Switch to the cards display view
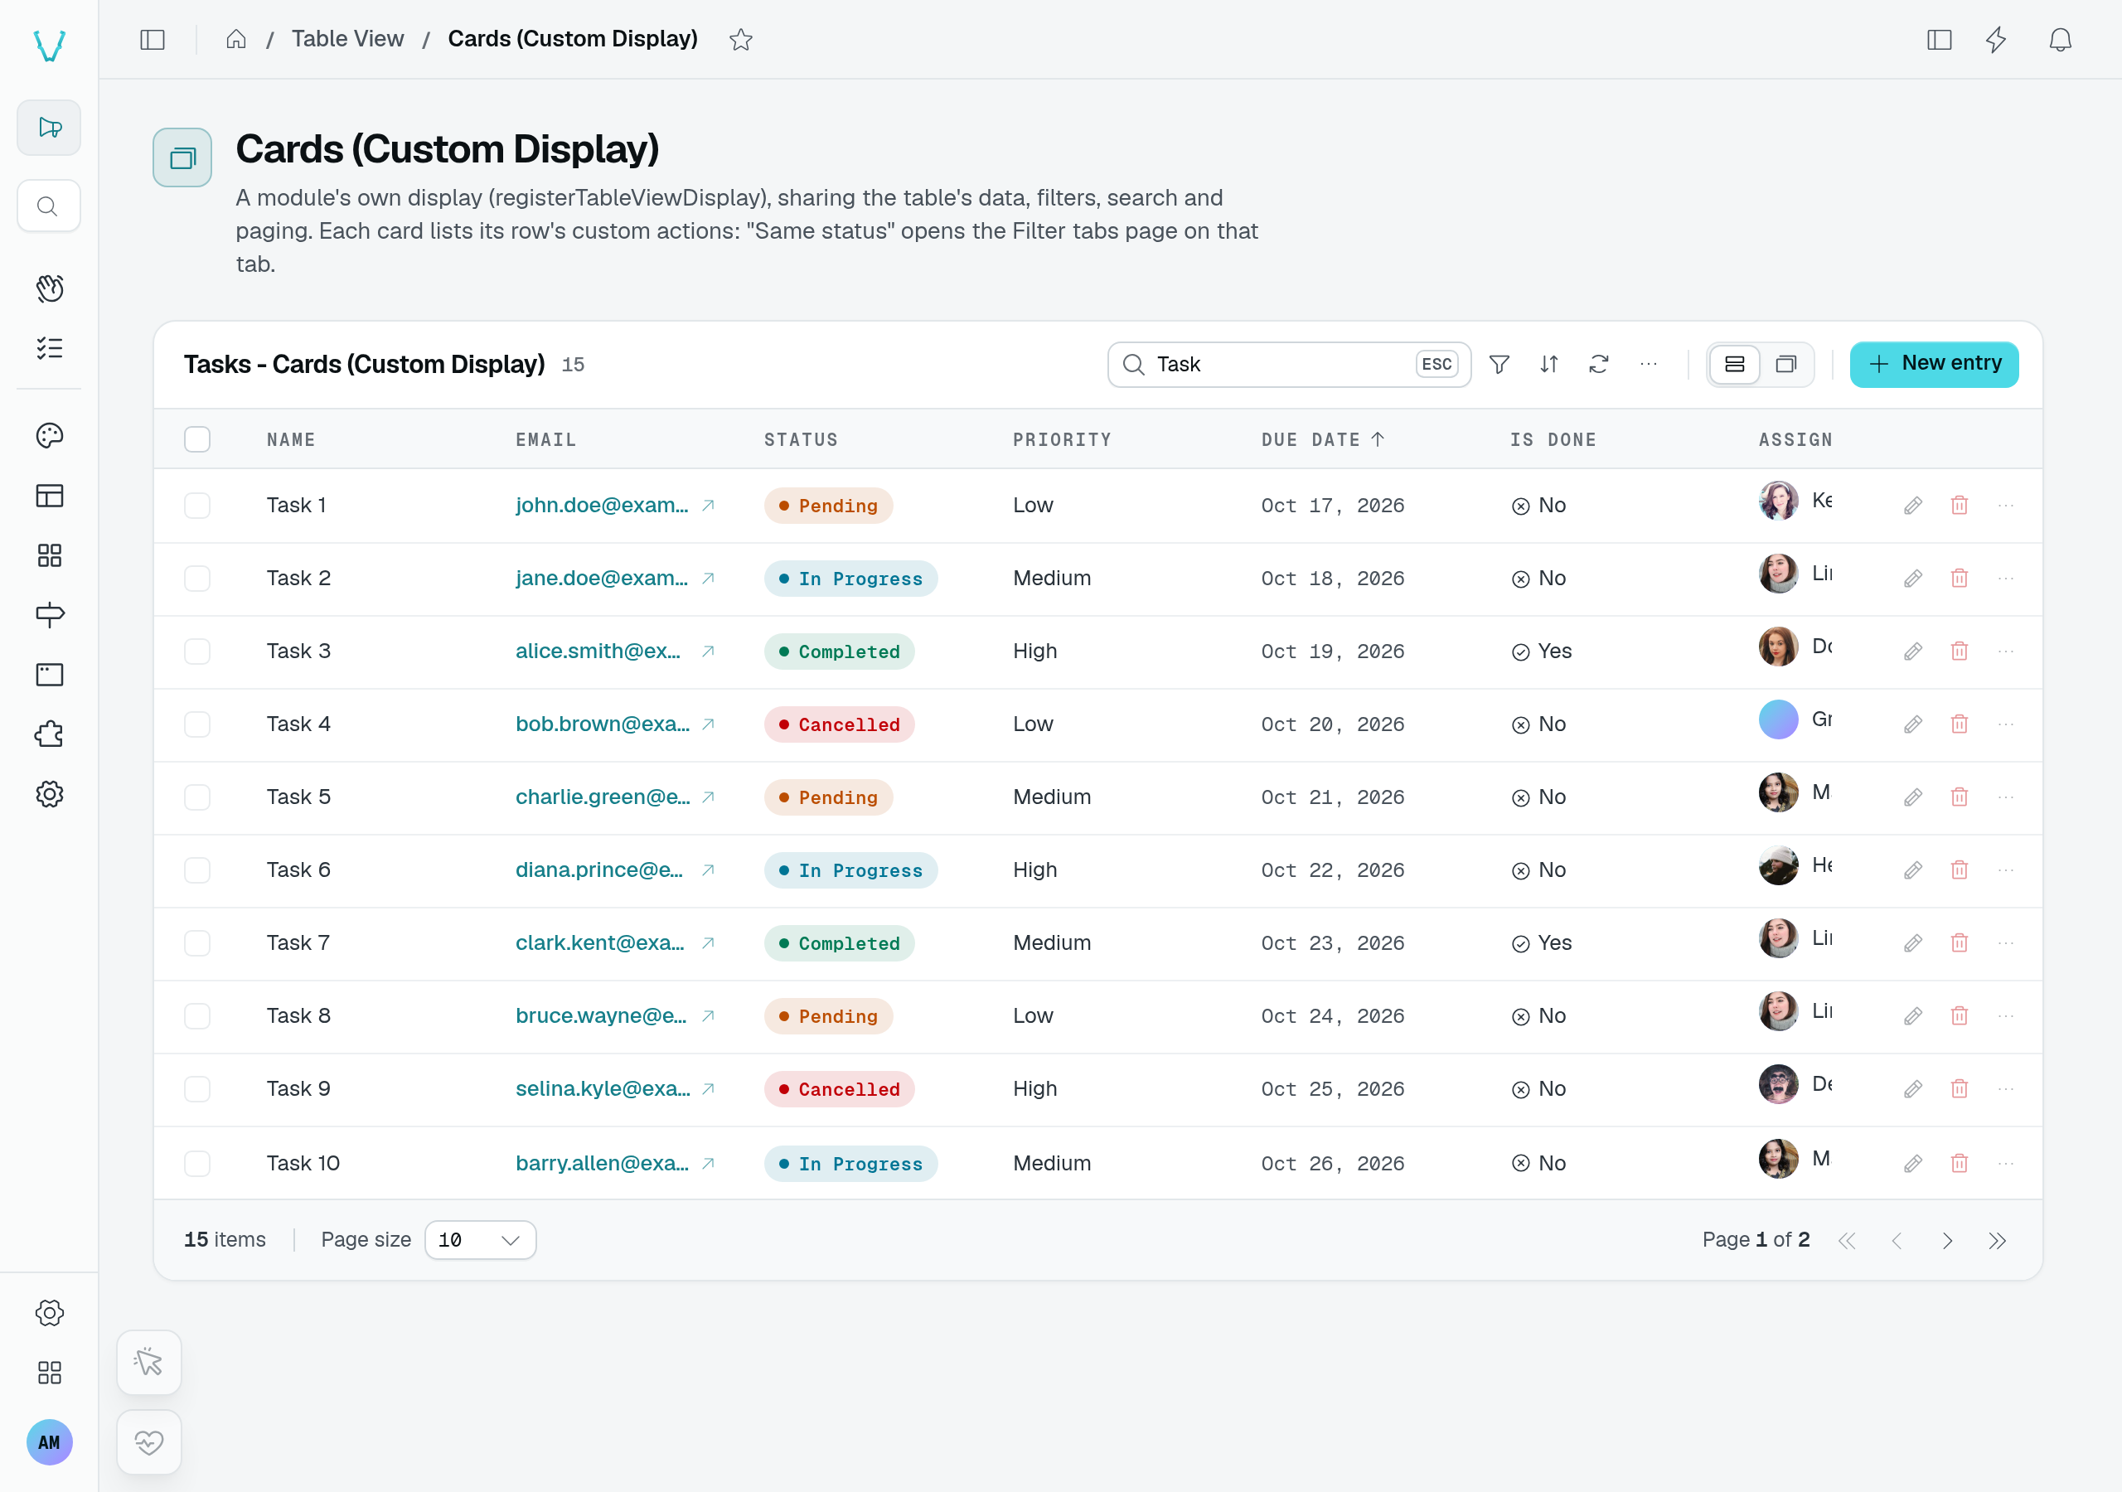Screen dimensions: 2122x1492 pyautogui.click(x=1785, y=364)
